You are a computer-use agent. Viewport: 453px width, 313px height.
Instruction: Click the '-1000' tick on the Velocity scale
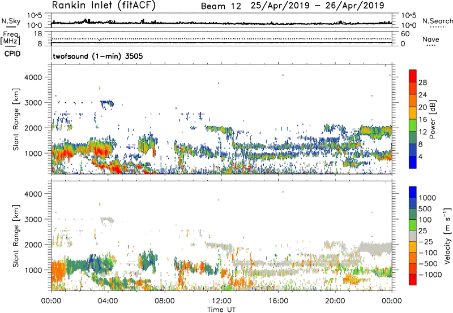430,275
